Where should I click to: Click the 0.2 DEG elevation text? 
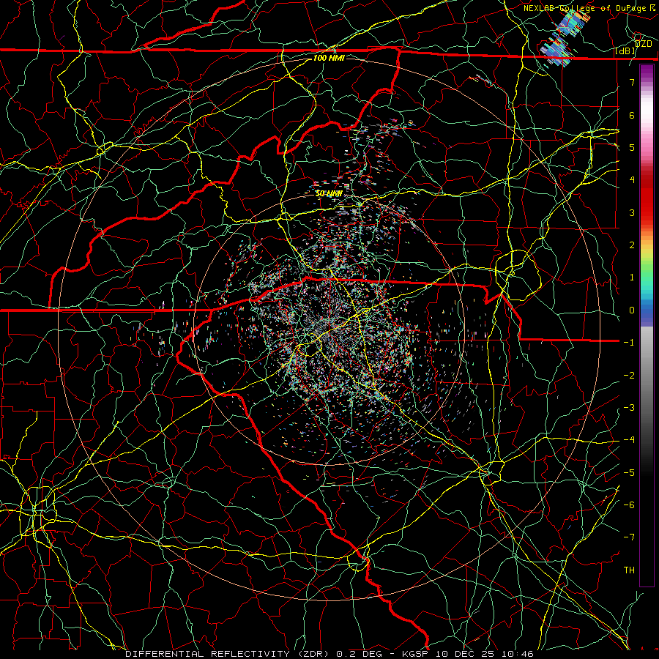point(360,654)
